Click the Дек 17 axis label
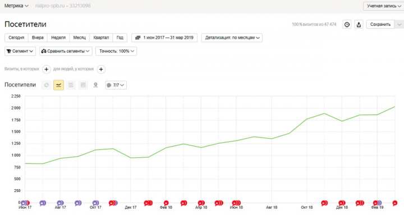This screenshot has width=404, height=215. click(131, 208)
